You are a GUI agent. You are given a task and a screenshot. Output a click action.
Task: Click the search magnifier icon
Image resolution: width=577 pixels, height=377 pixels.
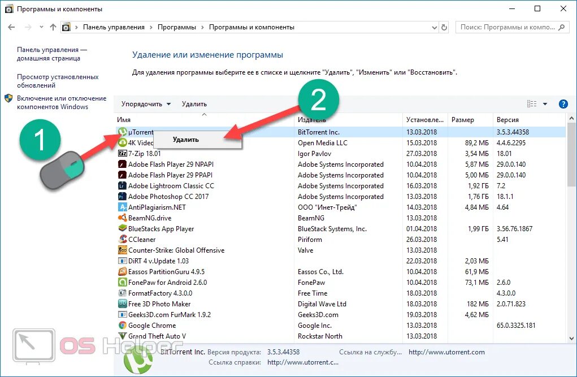561,27
